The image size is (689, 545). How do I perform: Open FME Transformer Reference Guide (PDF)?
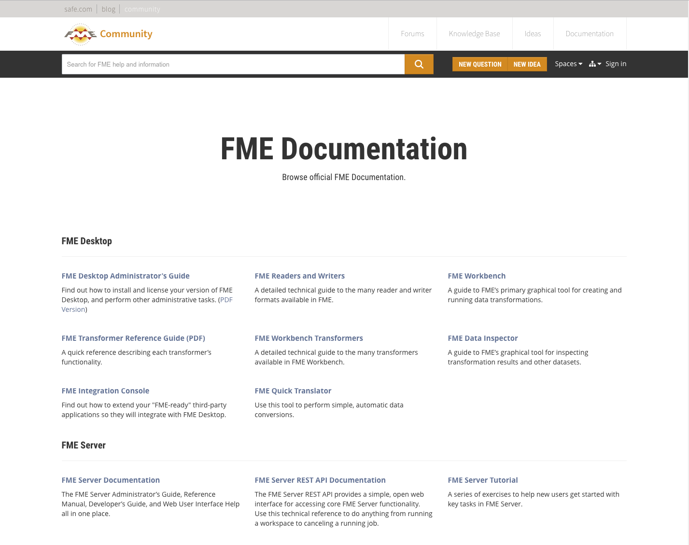coord(133,338)
